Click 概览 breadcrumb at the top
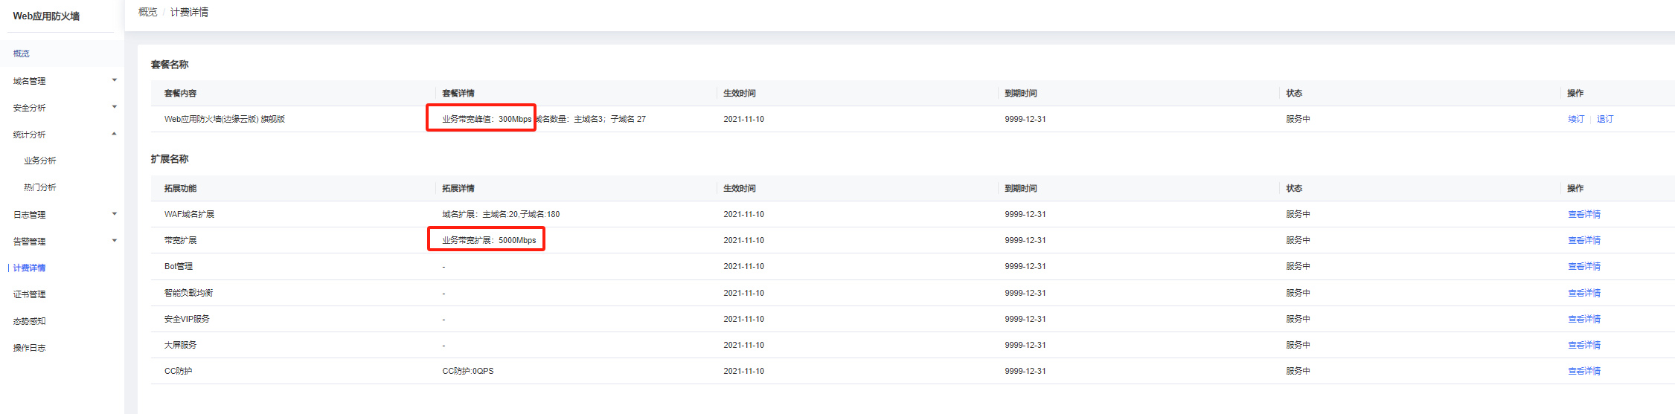 (147, 13)
